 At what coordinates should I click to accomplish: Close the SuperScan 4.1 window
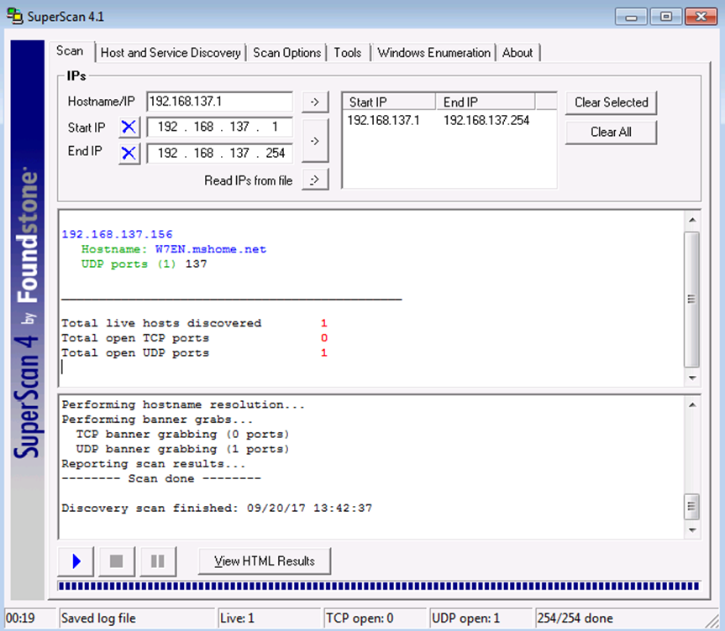[x=701, y=17]
